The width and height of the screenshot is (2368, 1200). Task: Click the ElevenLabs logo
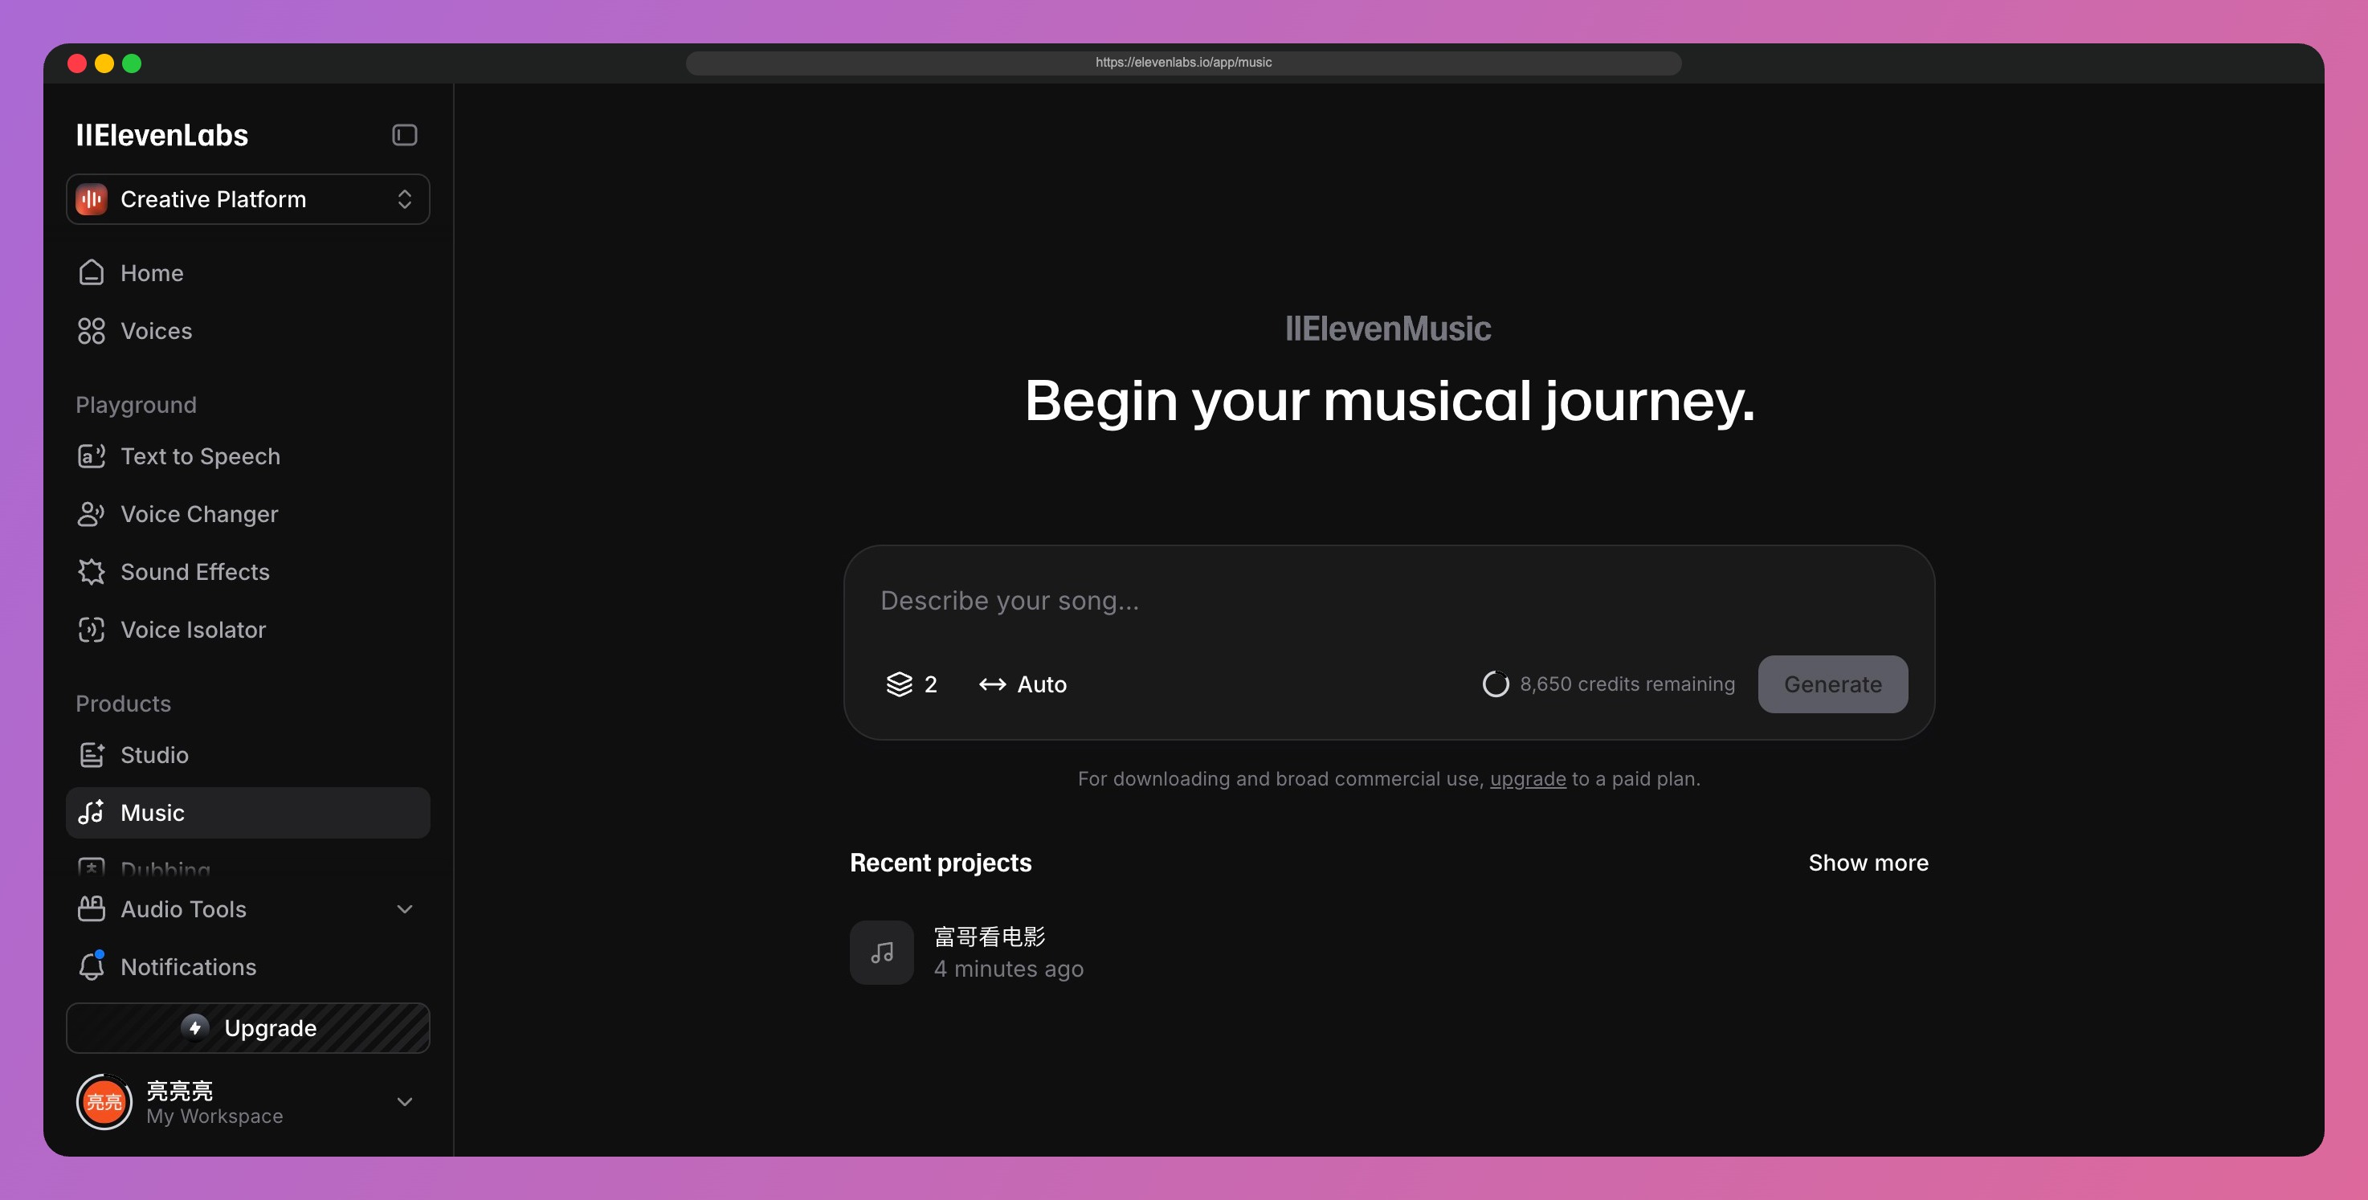(x=161, y=135)
